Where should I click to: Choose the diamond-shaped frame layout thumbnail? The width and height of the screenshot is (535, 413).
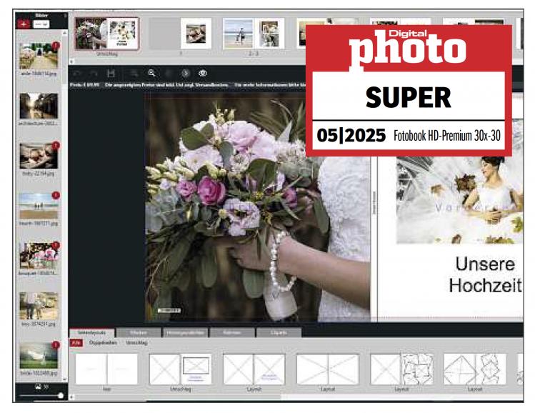(x=475, y=369)
